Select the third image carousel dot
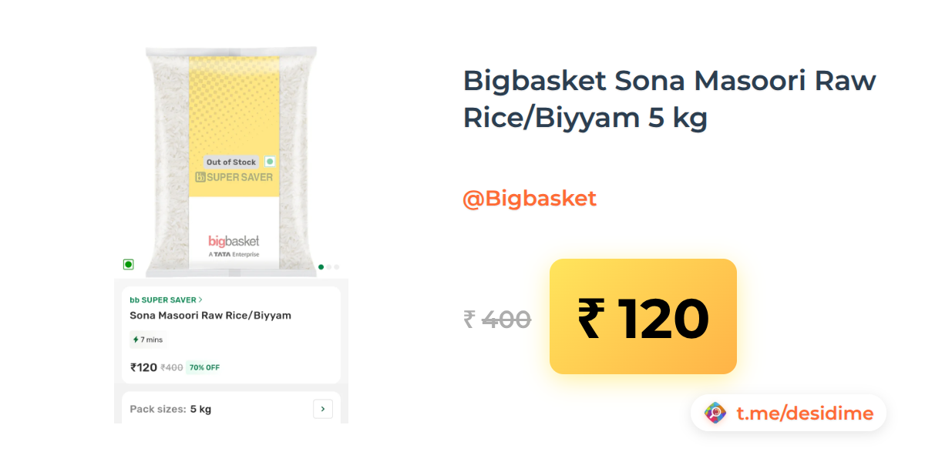Image resolution: width=925 pixels, height=462 pixels. pyautogui.click(x=337, y=267)
